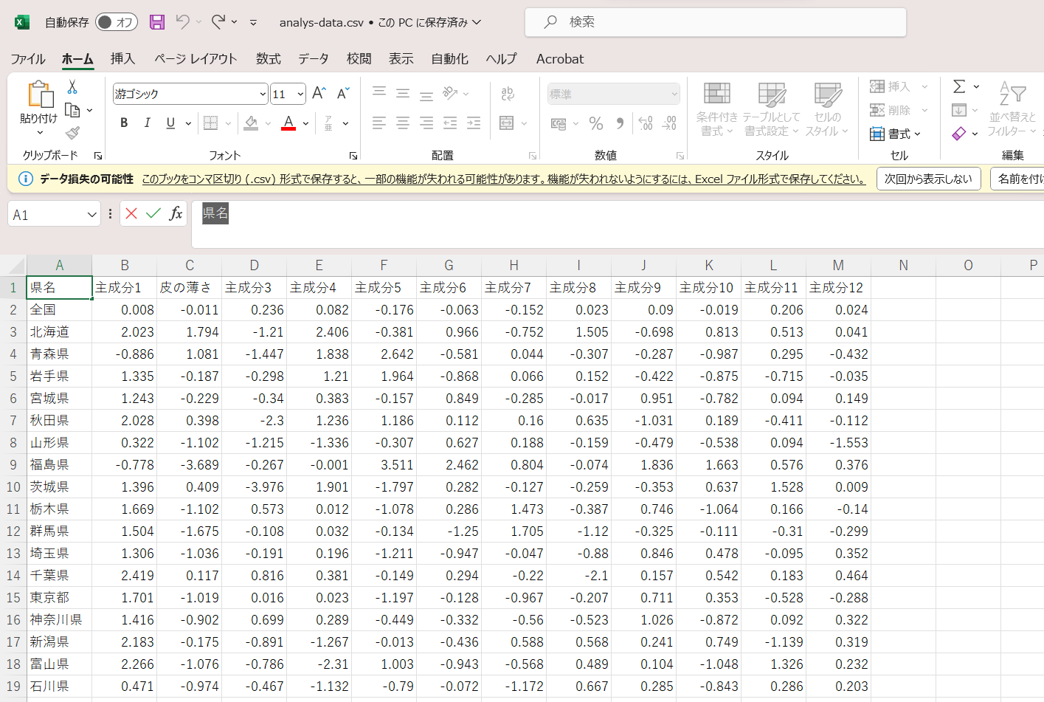Screen dimensions: 1044x702
Task: Click the Wrap Text icon
Action: pos(508,94)
